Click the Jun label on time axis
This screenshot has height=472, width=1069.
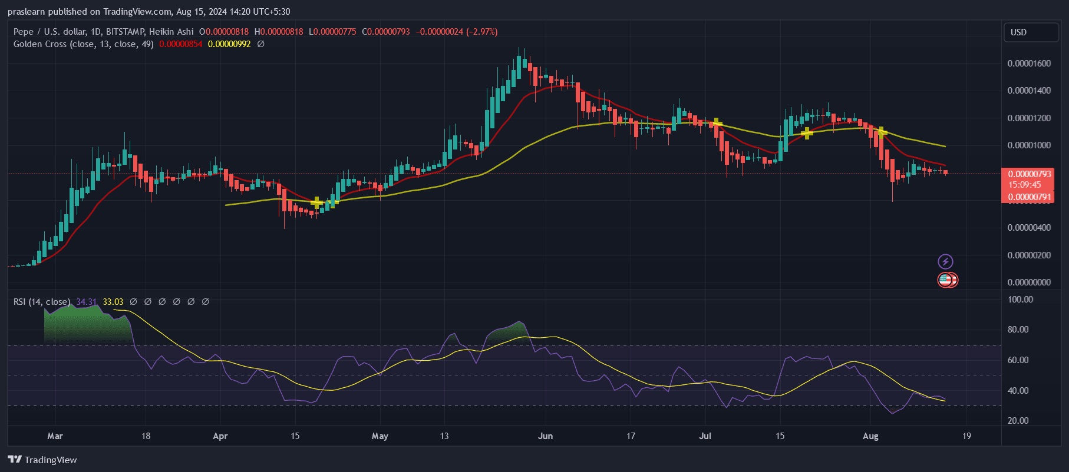point(546,436)
